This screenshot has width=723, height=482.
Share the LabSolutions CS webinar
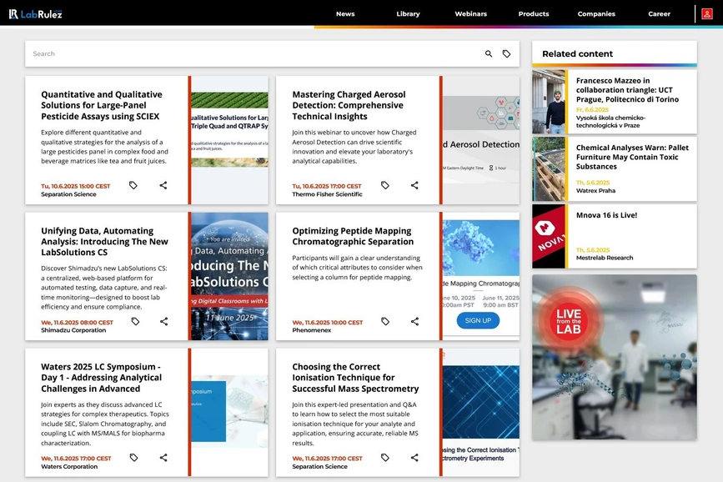coord(163,322)
